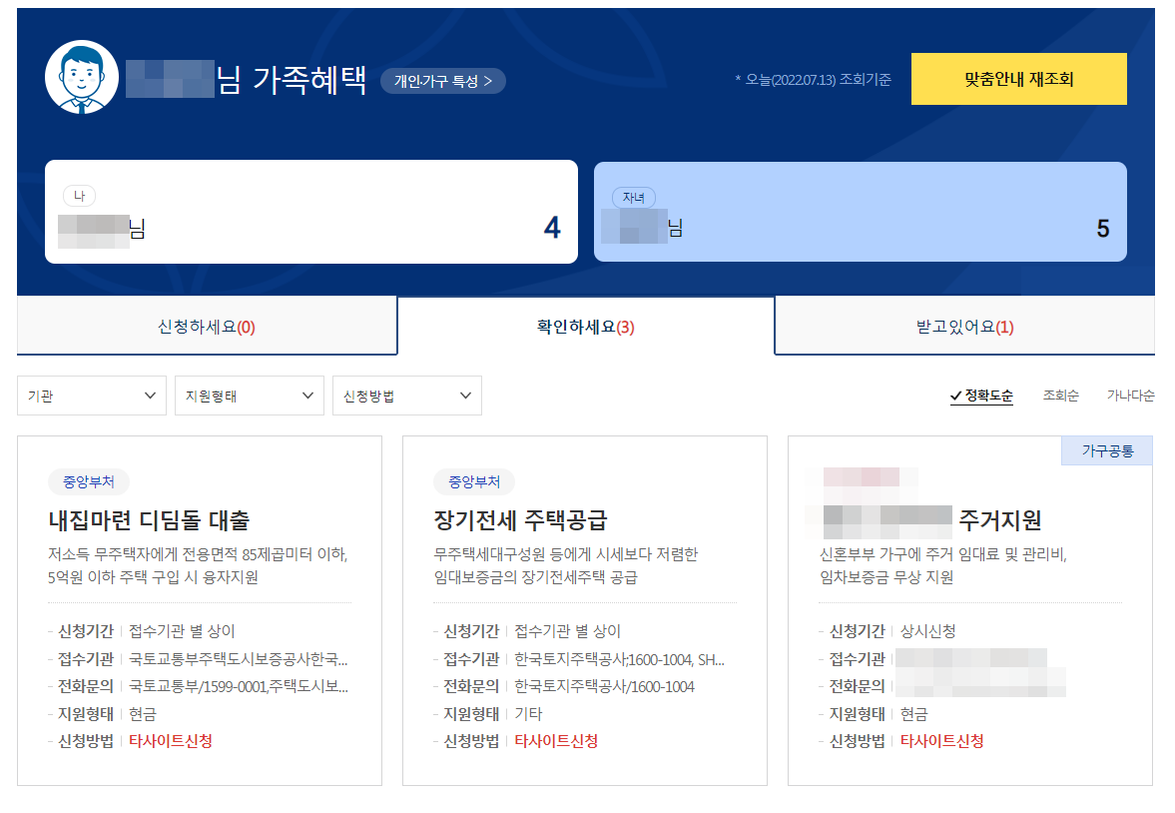Click the 오늘(2022.07.13) 조회기준 note
Image resolution: width=1175 pixels, height=813 pixels.
tap(813, 80)
